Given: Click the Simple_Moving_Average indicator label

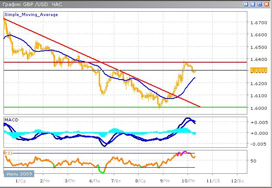Looking at the screenshot, I should click(31, 14).
